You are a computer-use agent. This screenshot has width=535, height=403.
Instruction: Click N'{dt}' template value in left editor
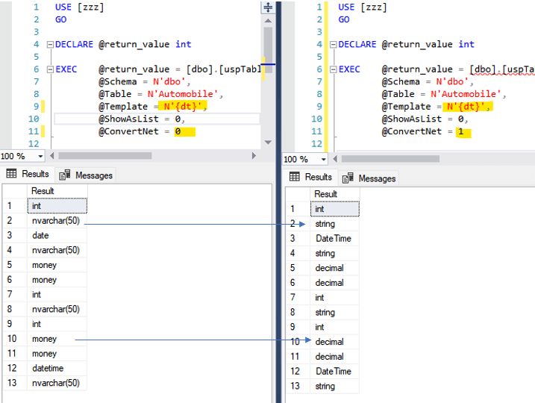[x=184, y=107]
